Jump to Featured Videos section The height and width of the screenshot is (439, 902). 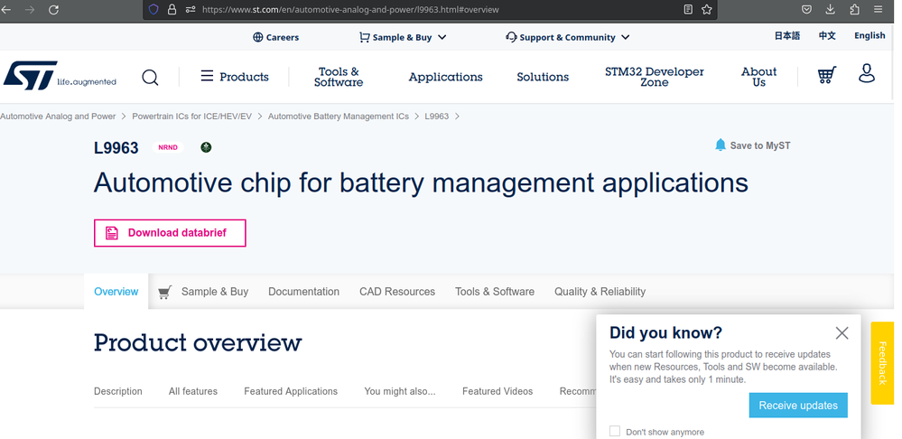point(497,391)
